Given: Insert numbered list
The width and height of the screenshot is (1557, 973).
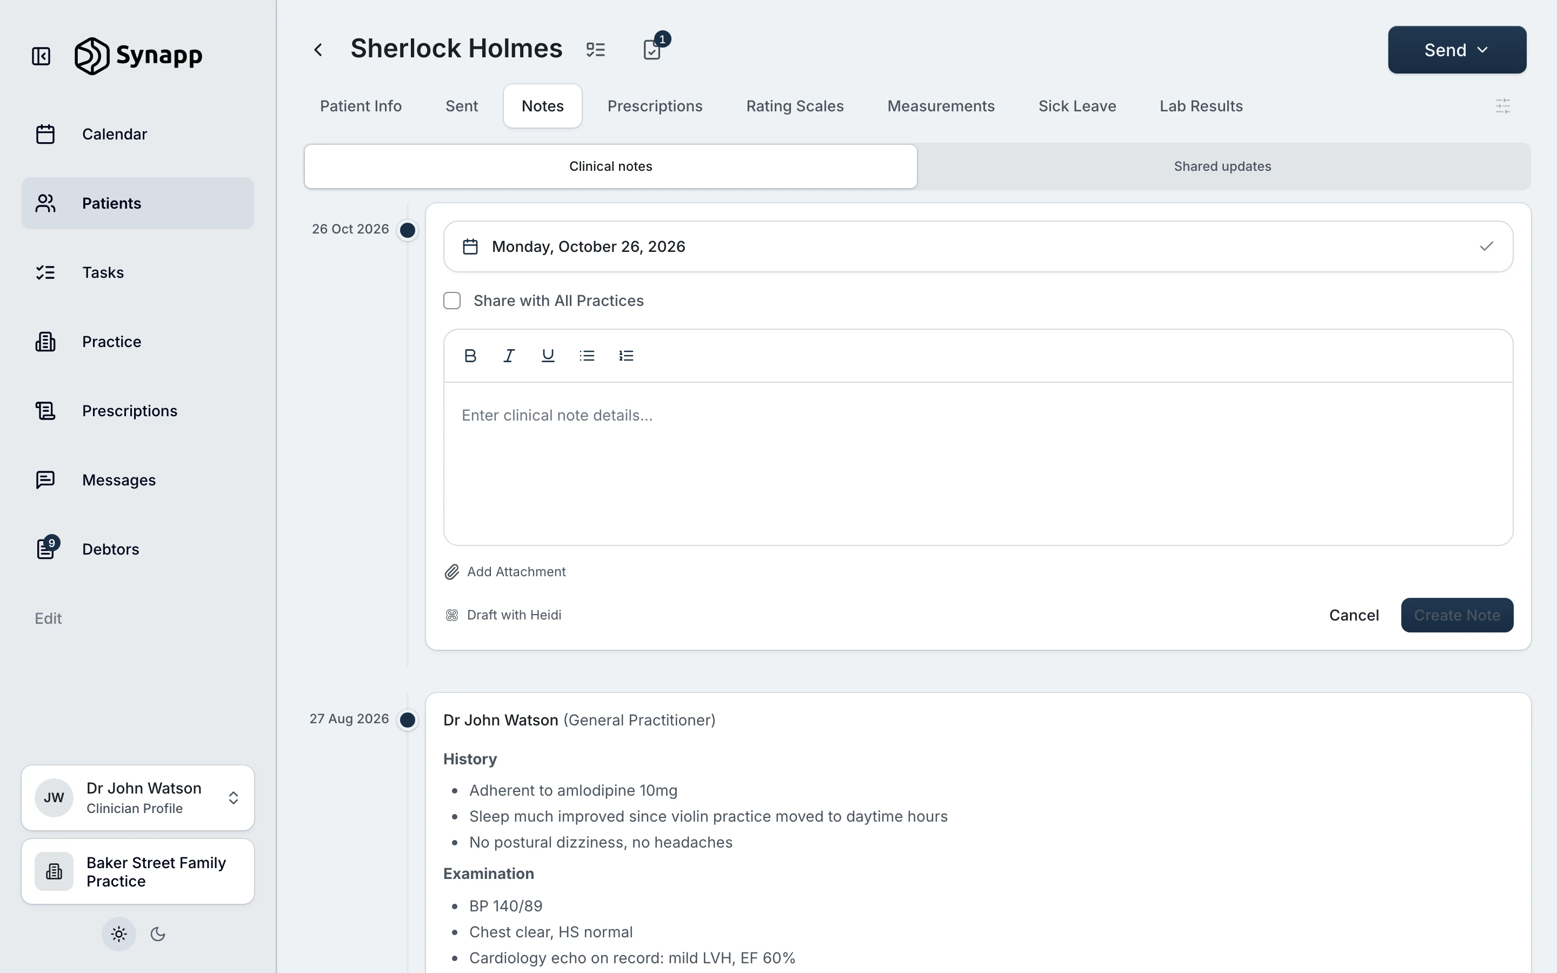Looking at the screenshot, I should 626,356.
